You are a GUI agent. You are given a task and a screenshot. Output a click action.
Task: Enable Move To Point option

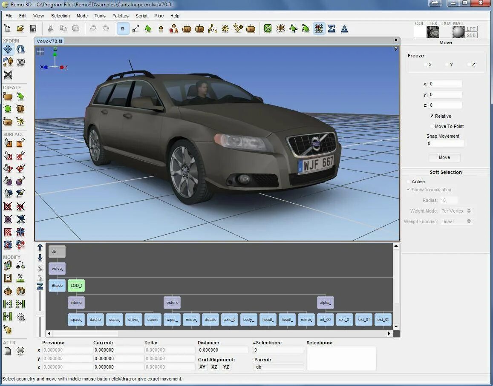[x=432, y=126]
